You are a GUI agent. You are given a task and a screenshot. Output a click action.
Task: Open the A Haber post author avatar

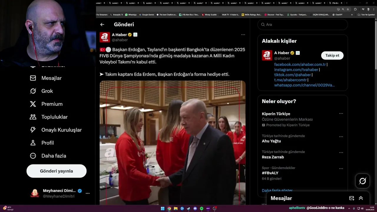pos(105,37)
